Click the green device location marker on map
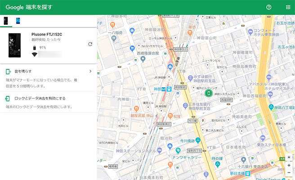This screenshot has height=180, width=295. tap(209, 93)
